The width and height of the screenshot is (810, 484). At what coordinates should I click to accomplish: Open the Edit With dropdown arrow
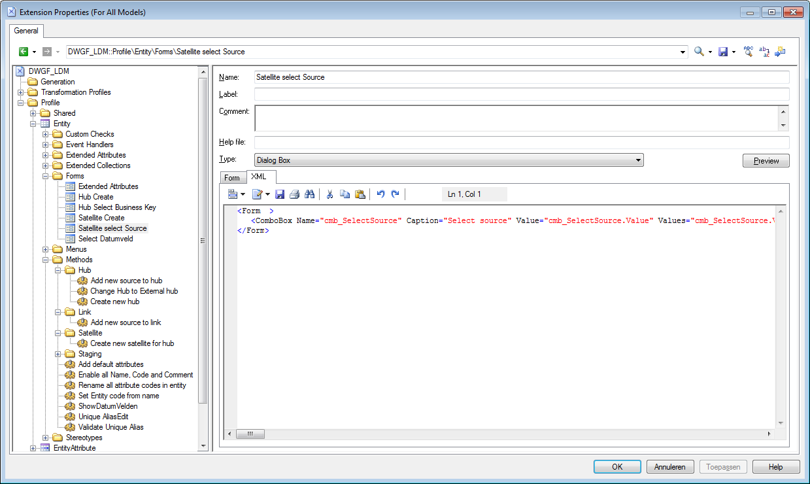268,194
